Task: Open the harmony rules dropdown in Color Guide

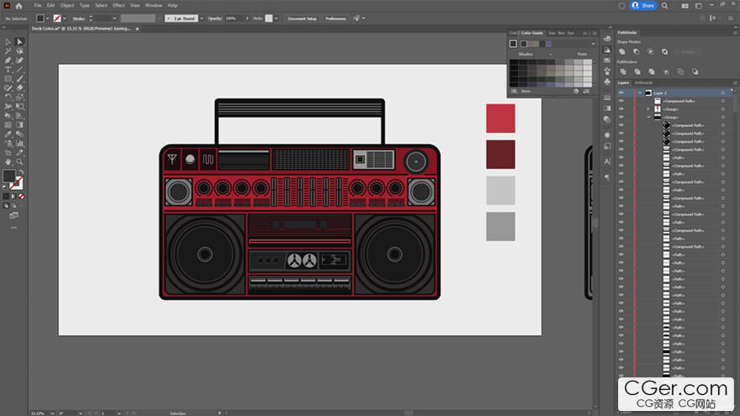Action: 593,44
